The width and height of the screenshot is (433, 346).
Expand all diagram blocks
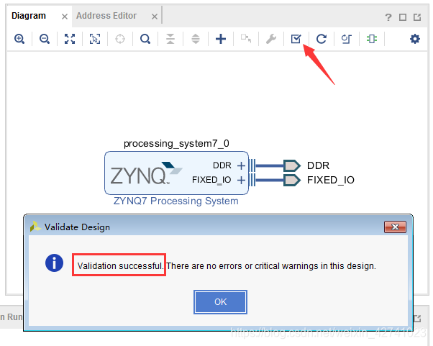point(196,39)
